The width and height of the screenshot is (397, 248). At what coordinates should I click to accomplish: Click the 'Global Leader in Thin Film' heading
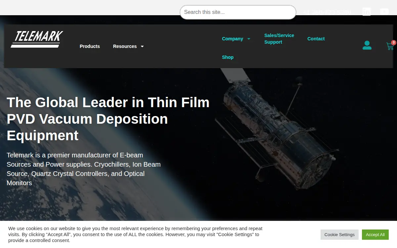108,119
